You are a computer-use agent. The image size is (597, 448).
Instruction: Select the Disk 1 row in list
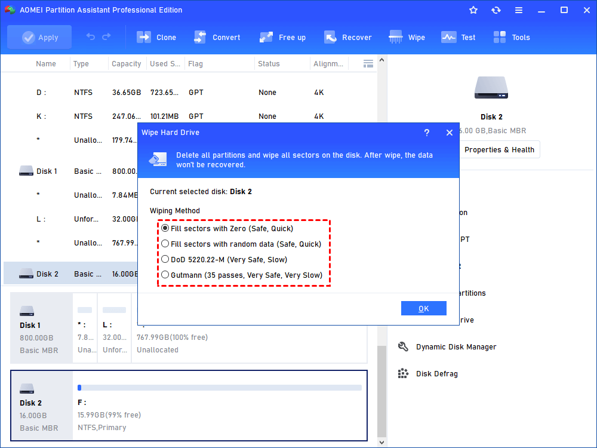[71, 171]
